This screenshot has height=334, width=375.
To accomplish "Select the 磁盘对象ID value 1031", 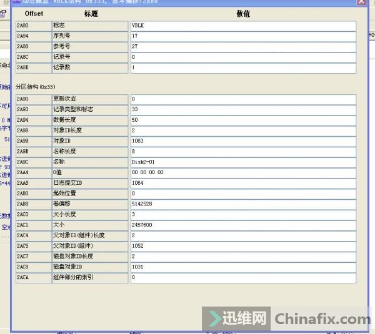I will click(244, 267).
